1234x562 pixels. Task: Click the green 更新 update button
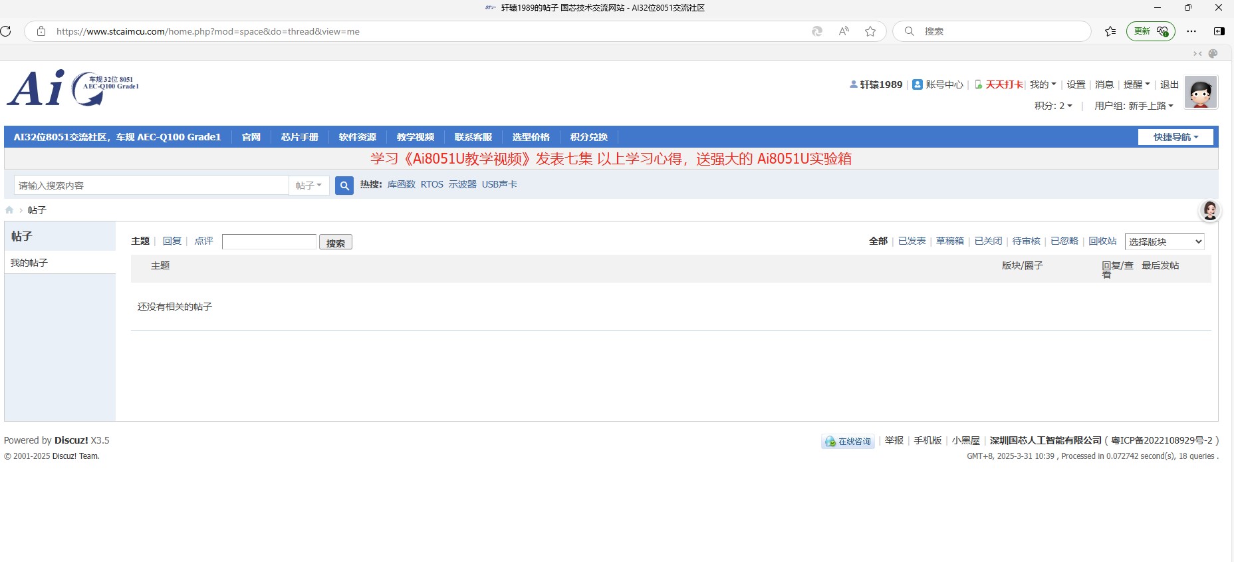point(1150,31)
